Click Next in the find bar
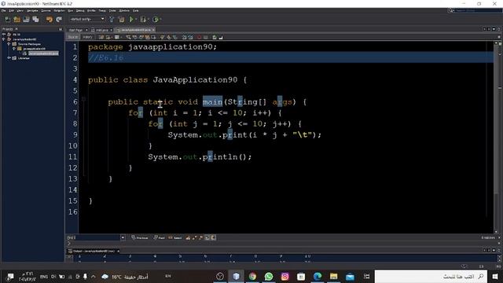 pos(159,237)
